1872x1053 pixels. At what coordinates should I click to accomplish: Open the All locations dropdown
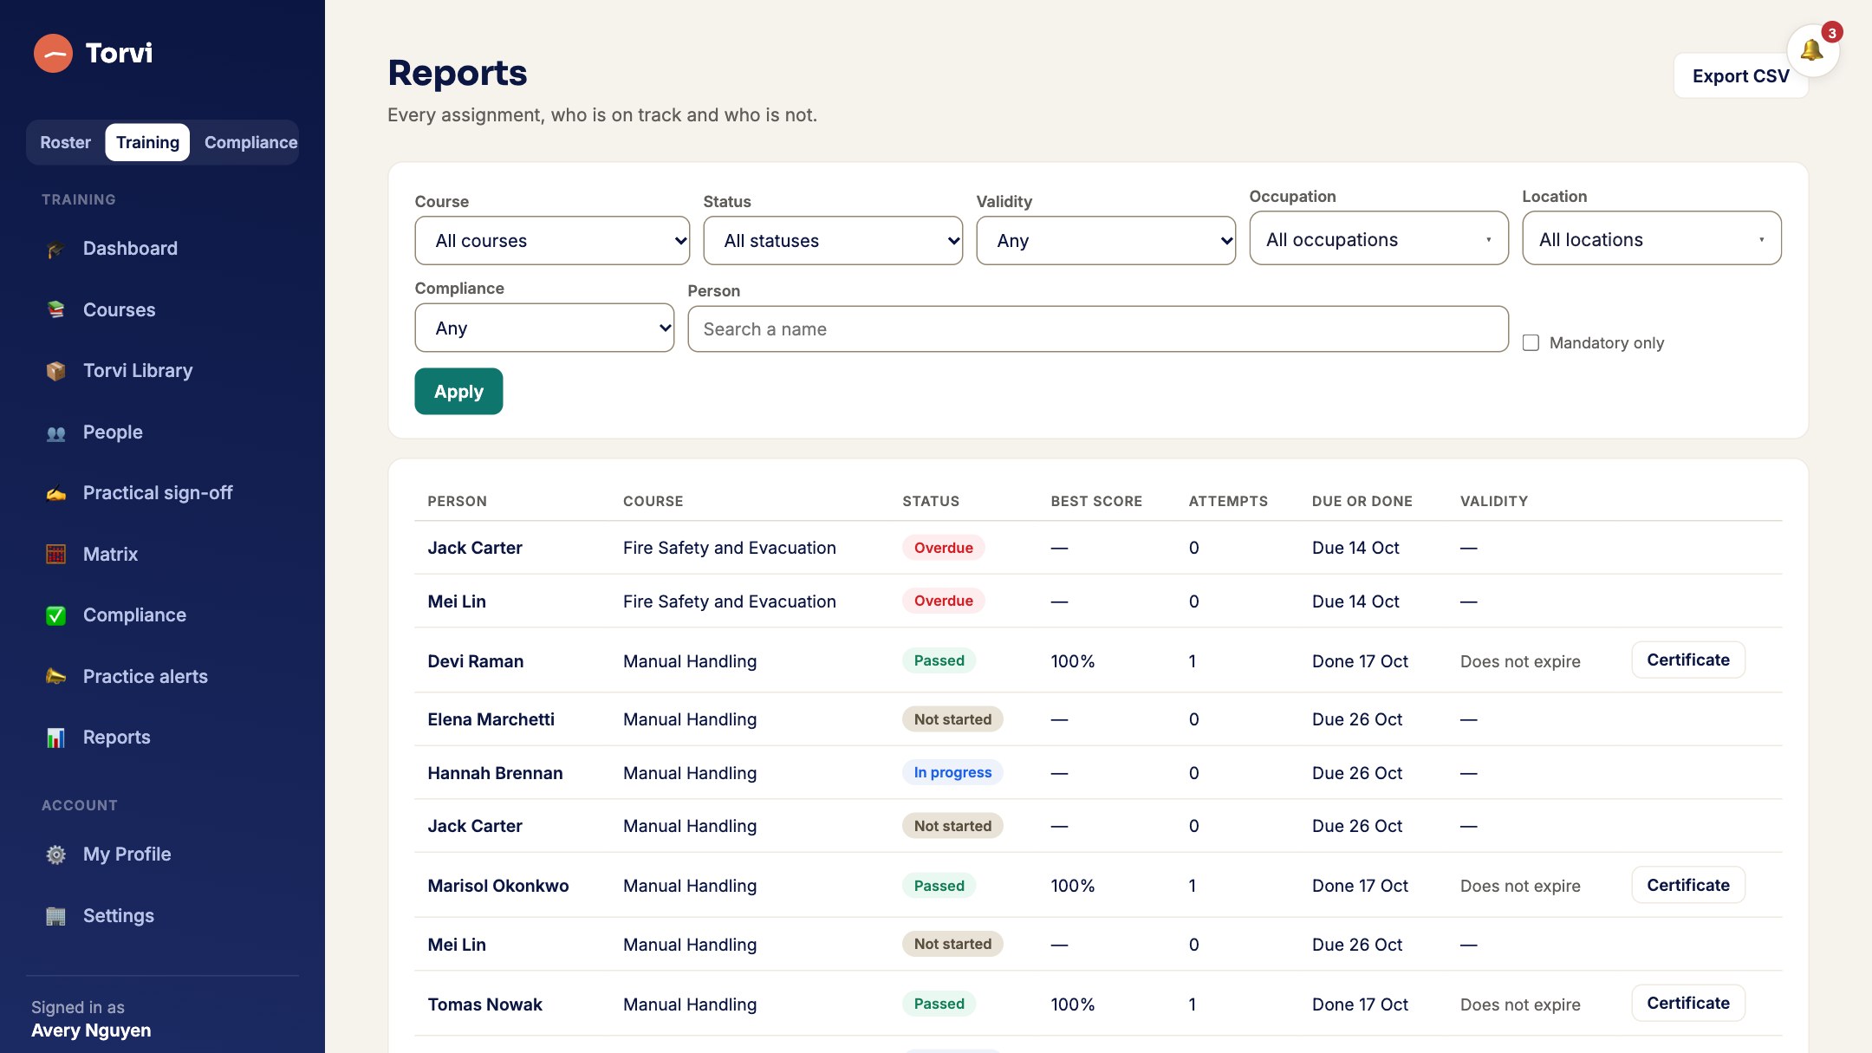(x=1652, y=237)
